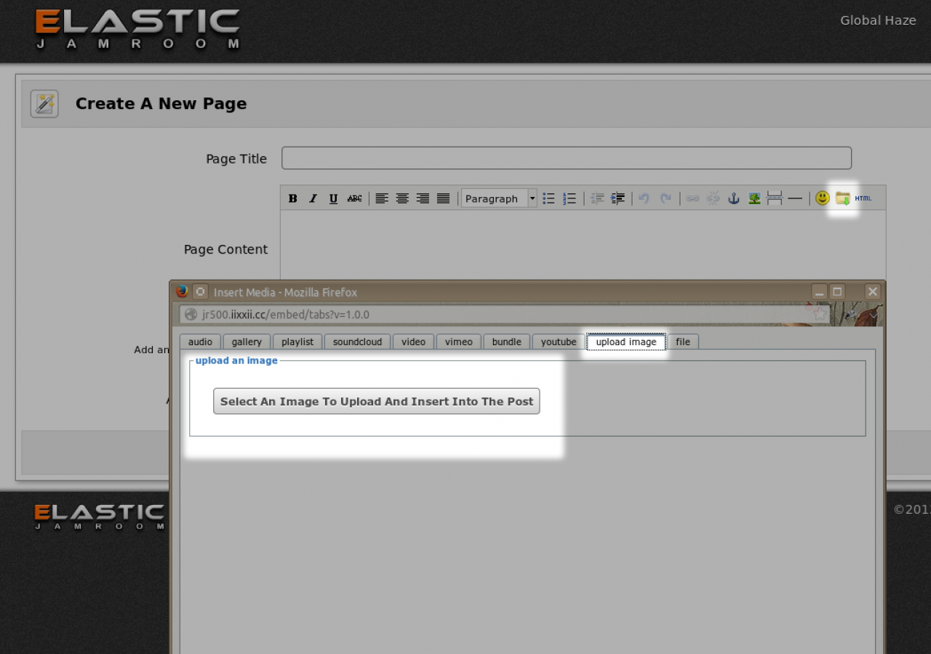This screenshot has width=931, height=654.
Task: Click the Firefox icon in popup title bar
Action: (x=182, y=291)
